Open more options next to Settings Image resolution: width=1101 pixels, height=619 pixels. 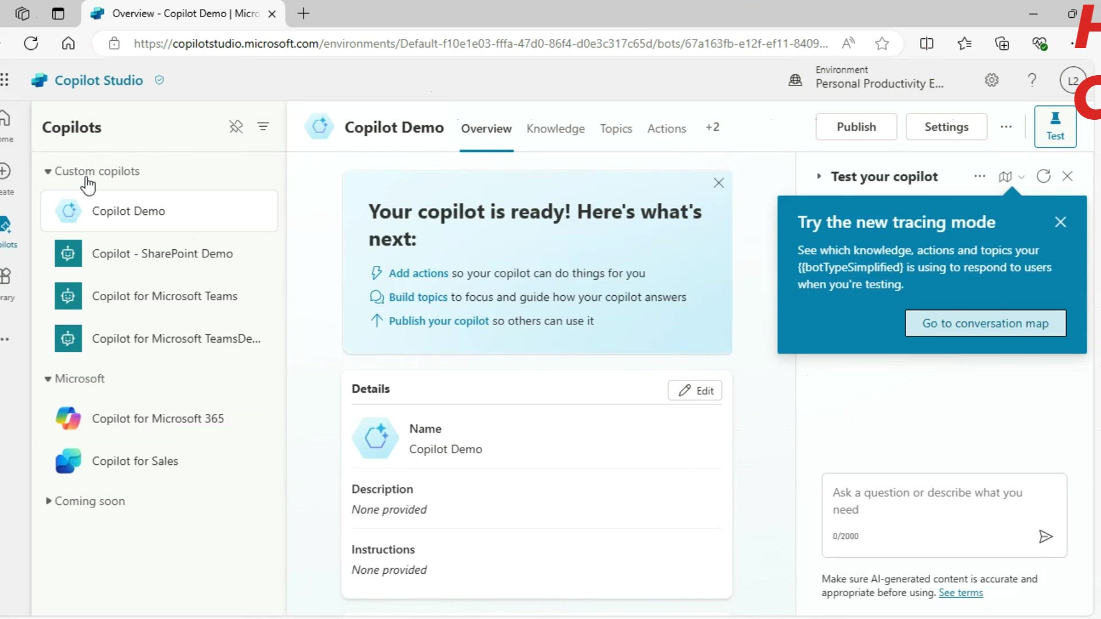1006,127
